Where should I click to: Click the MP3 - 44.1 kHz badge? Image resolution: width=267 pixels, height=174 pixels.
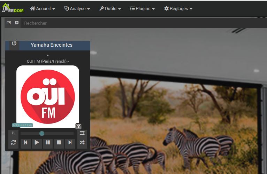coord(22,125)
